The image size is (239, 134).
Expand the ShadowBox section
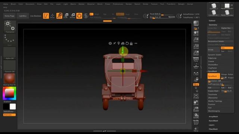[213, 65]
